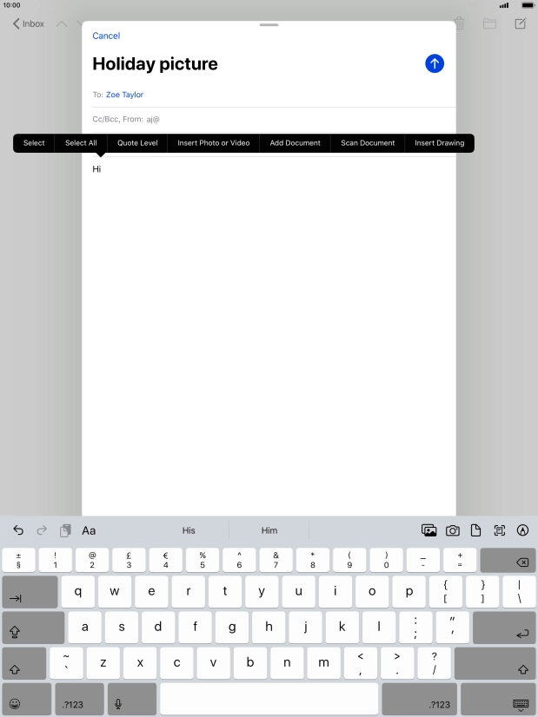Viewport: 538px width, 717px height.
Task: Open text formatting Aa options
Action: pyautogui.click(x=89, y=530)
